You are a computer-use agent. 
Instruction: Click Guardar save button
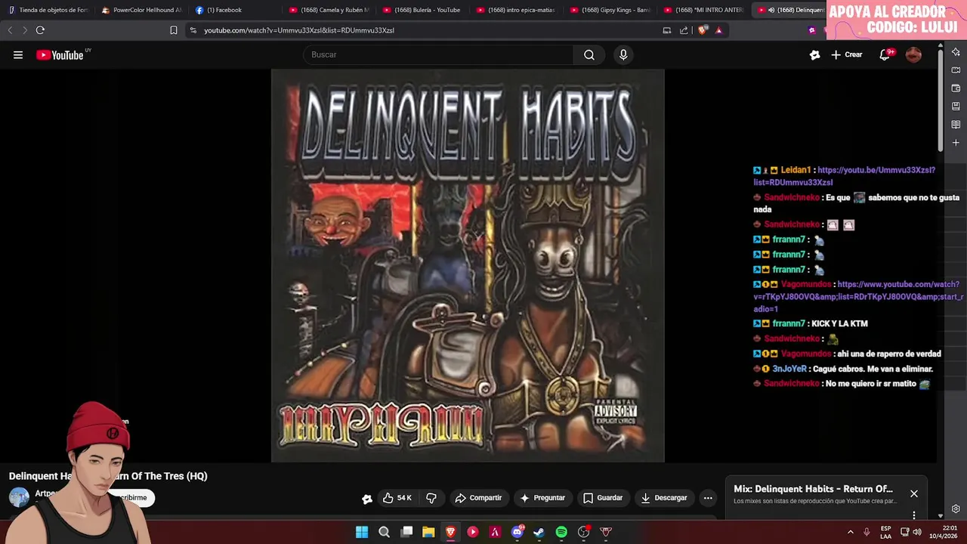[603, 498]
